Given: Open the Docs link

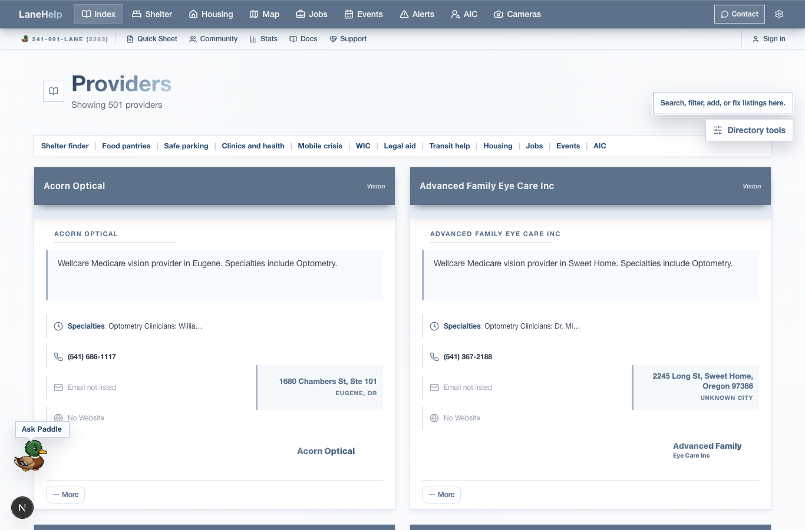Looking at the screenshot, I should click(303, 39).
